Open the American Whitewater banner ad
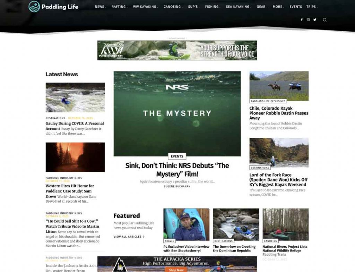 click(177, 50)
